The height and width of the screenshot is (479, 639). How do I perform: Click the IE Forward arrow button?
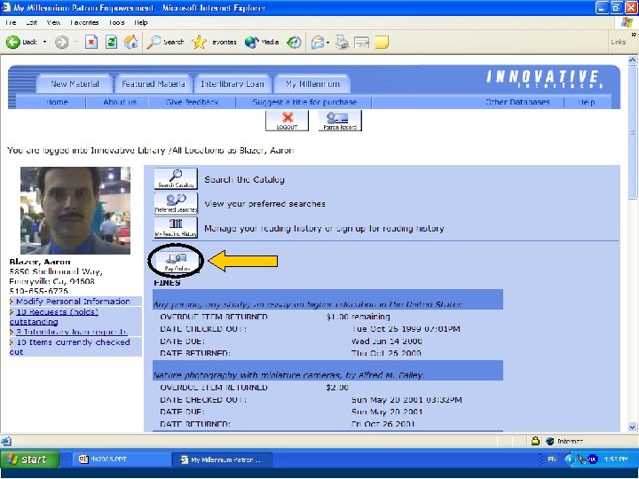click(x=61, y=42)
